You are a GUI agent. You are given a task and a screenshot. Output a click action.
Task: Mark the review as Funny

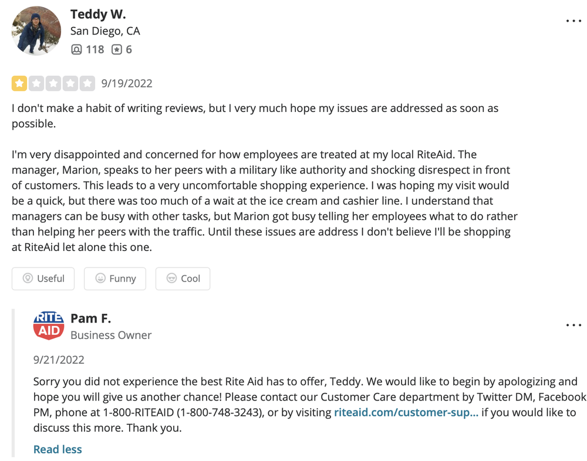coord(115,279)
